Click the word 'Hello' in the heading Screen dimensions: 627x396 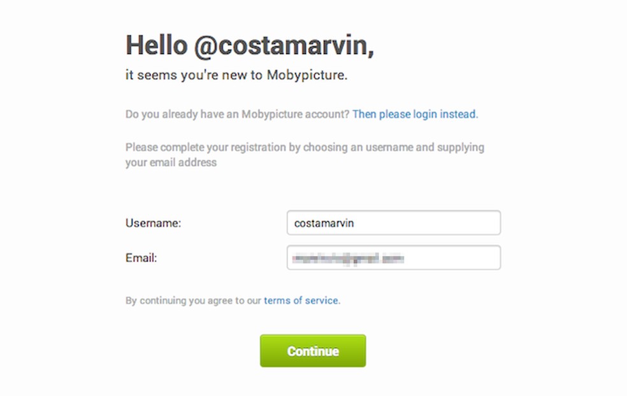point(156,46)
